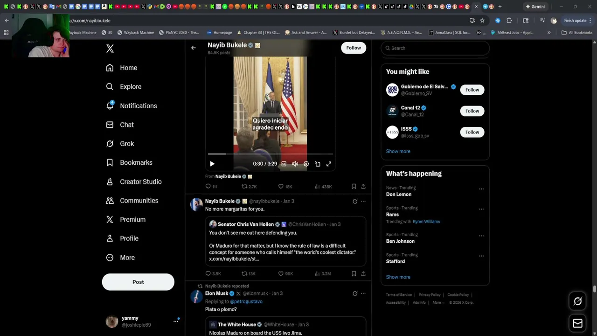This screenshot has width=597, height=336.
Task: Follow ISSS account
Action: [472, 132]
